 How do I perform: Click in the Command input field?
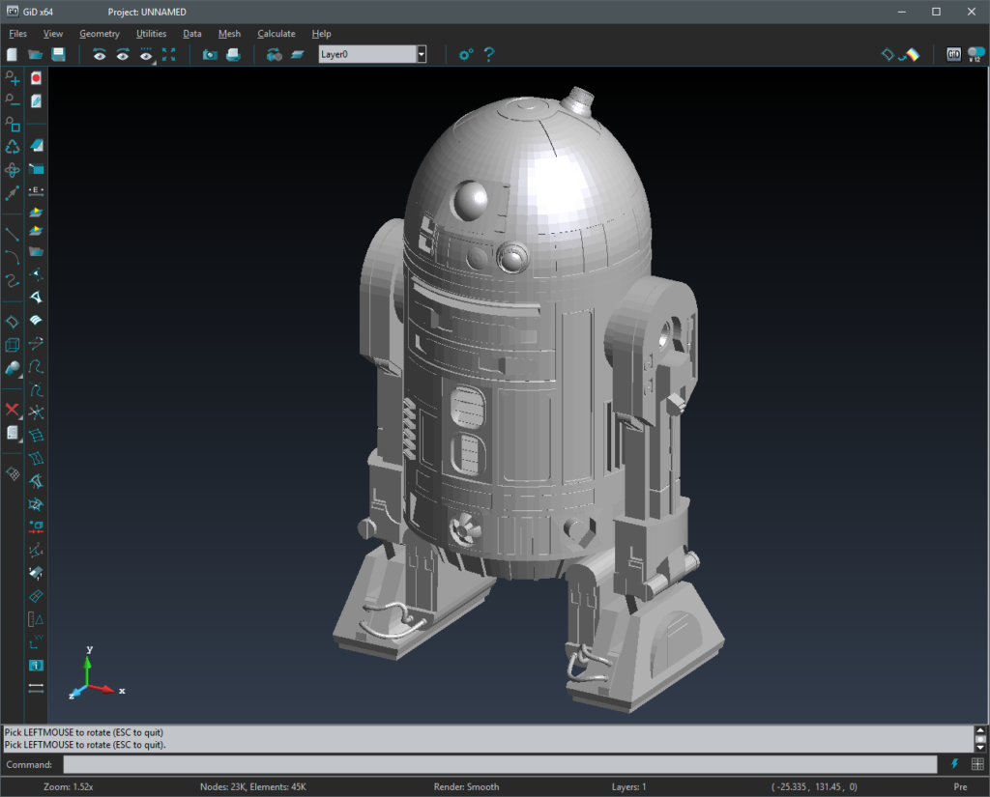tap(500, 764)
